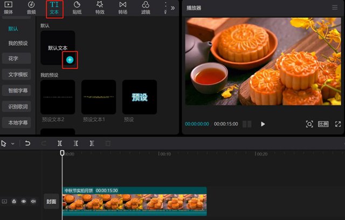Image resolution: width=345 pixels, height=220 pixels.
Task: Open the player panel hamburger menu
Action: [335, 8]
